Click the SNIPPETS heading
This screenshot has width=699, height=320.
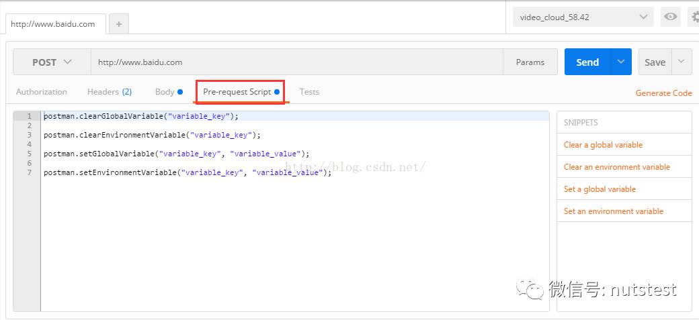[581, 122]
